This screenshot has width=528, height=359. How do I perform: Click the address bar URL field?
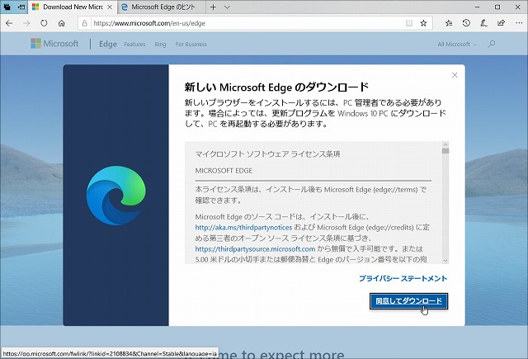point(247,23)
